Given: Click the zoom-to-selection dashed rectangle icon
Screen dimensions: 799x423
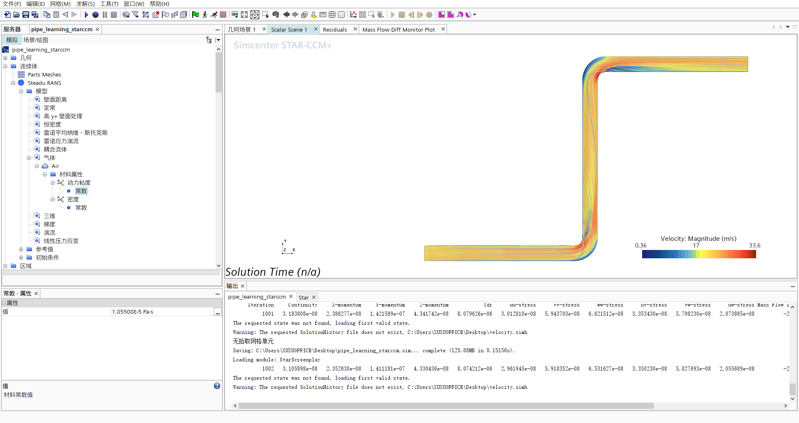Looking at the screenshot, I should tap(266, 15).
